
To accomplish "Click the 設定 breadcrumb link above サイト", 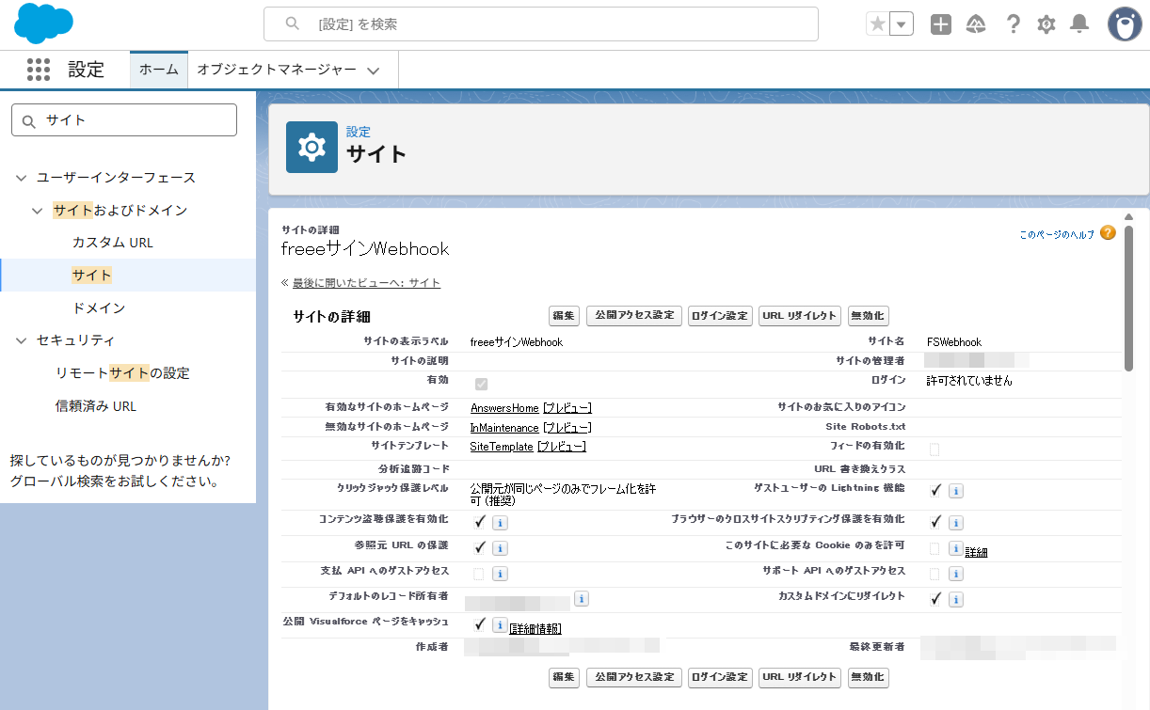I will 359,133.
